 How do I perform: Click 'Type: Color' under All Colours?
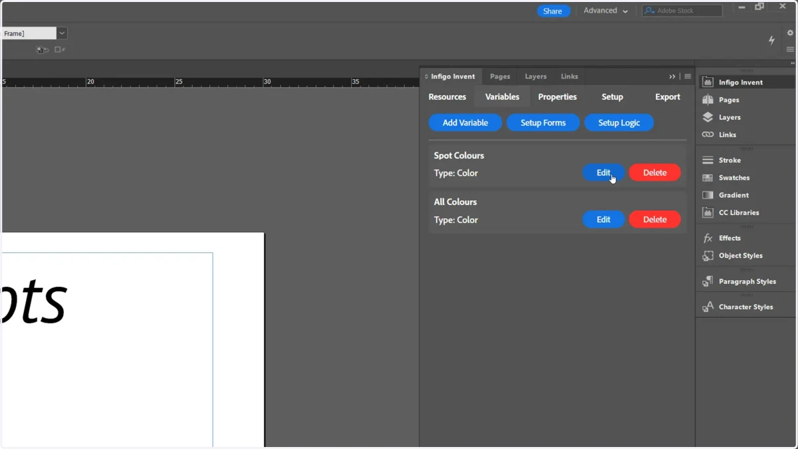tap(456, 220)
